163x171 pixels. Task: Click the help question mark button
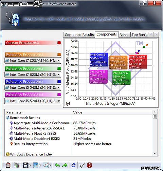(x=144, y=3)
